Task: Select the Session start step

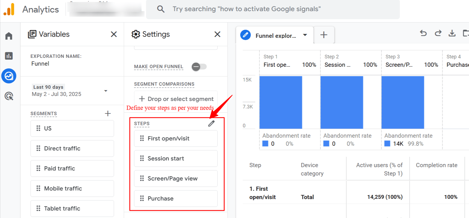Action: 176,158
